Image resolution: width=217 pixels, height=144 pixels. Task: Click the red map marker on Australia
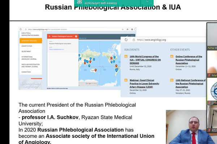[x=95, y=70]
